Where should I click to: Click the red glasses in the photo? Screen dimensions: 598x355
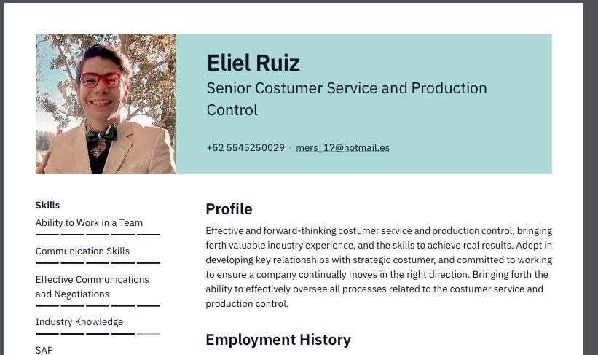click(101, 80)
